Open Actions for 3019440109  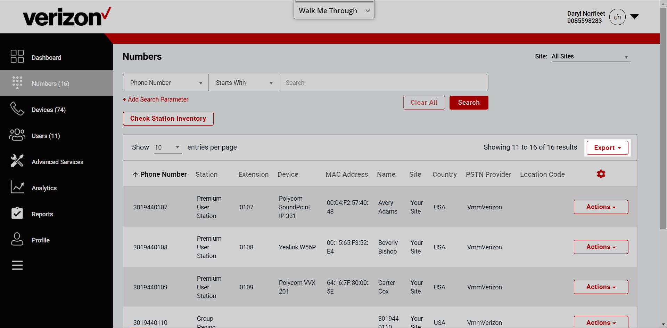click(601, 287)
